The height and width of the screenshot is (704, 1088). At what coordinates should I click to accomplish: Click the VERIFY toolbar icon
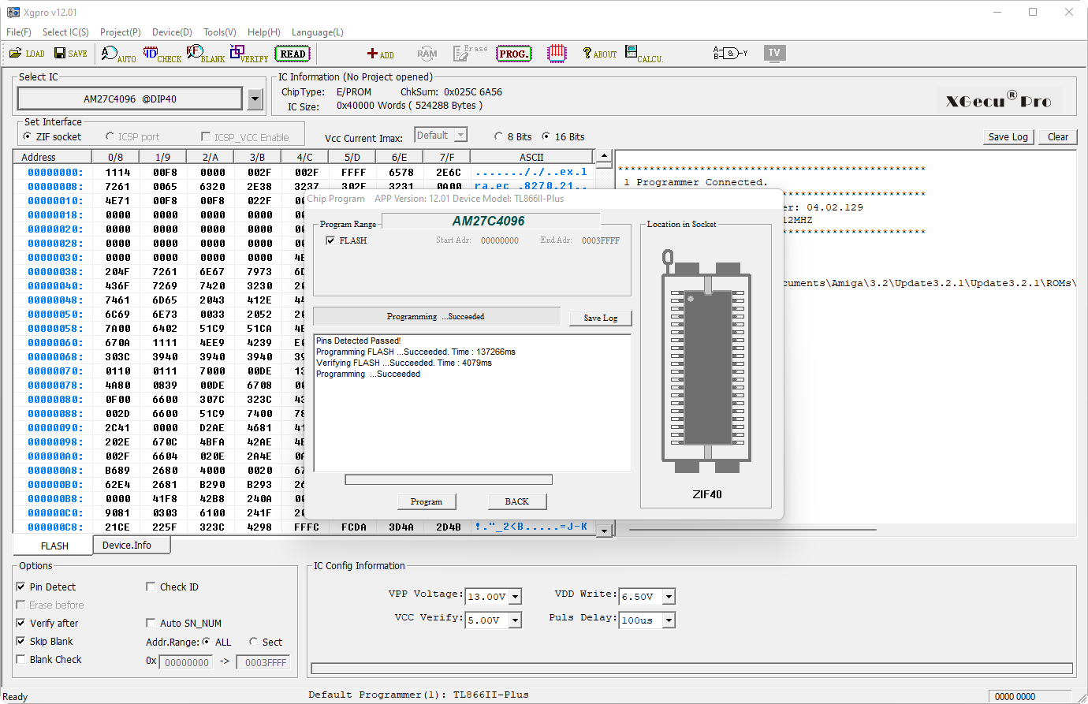[x=249, y=54]
